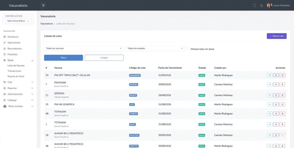
Task: Open the Aplicaciones syringe item in sidebar
Action: pyautogui.click(x=14, y=42)
